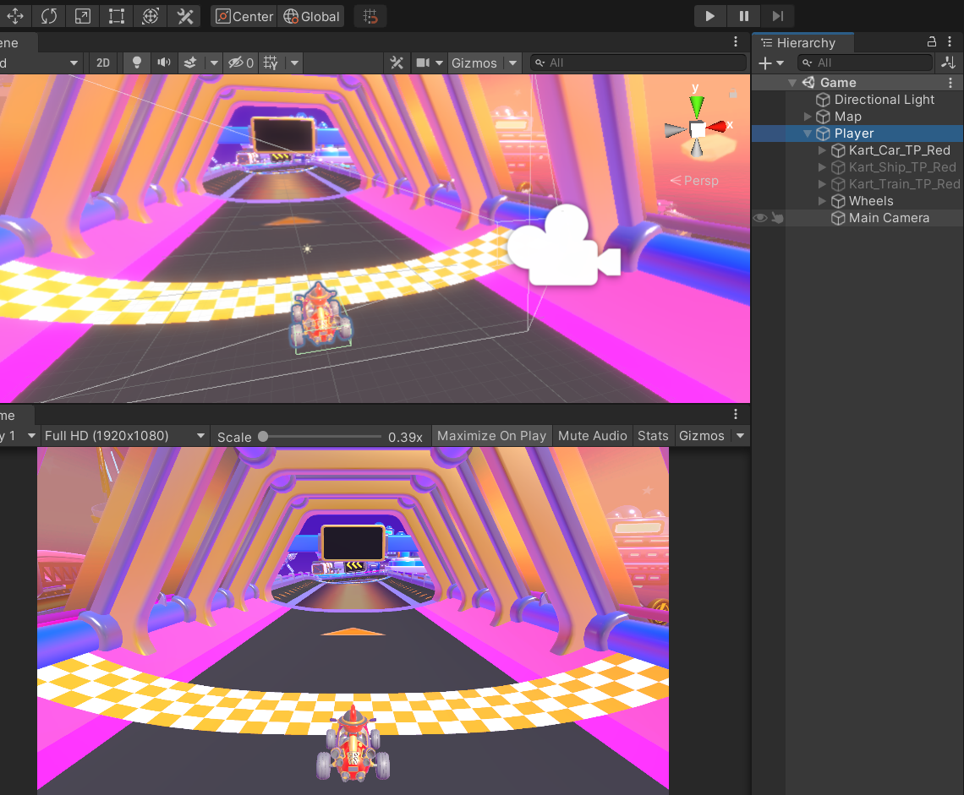
Task: Toggle 2D view in Scene
Action: (x=103, y=63)
